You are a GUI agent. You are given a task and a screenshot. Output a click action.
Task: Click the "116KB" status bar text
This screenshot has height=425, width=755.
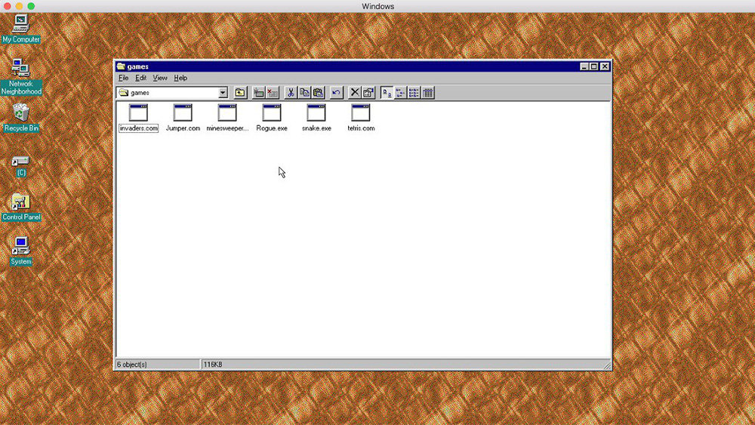213,365
